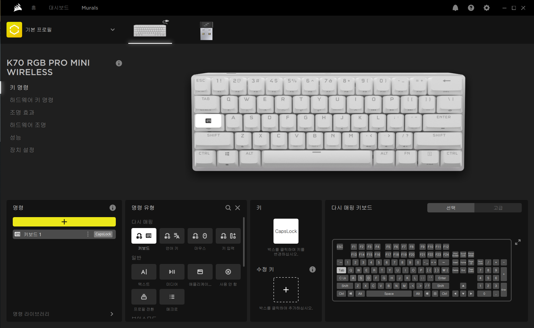534x328 pixels.
Task: Switch remap mode to 고급
Action: [498, 208]
